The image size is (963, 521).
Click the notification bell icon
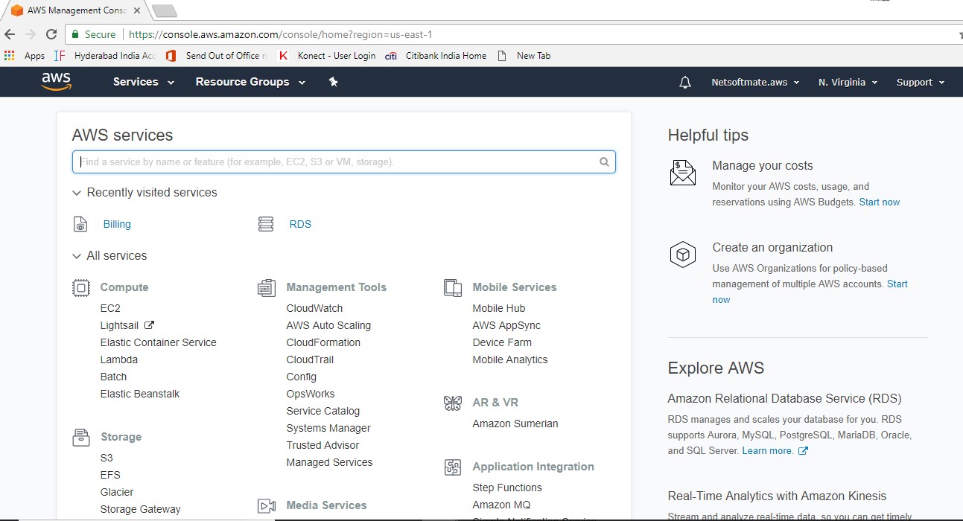pos(684,82)
